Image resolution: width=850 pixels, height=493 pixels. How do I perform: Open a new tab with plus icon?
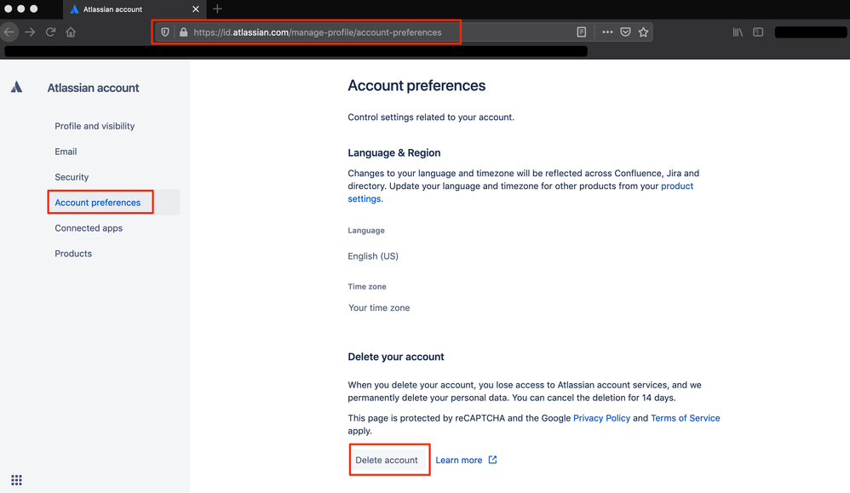coord(217,9)
